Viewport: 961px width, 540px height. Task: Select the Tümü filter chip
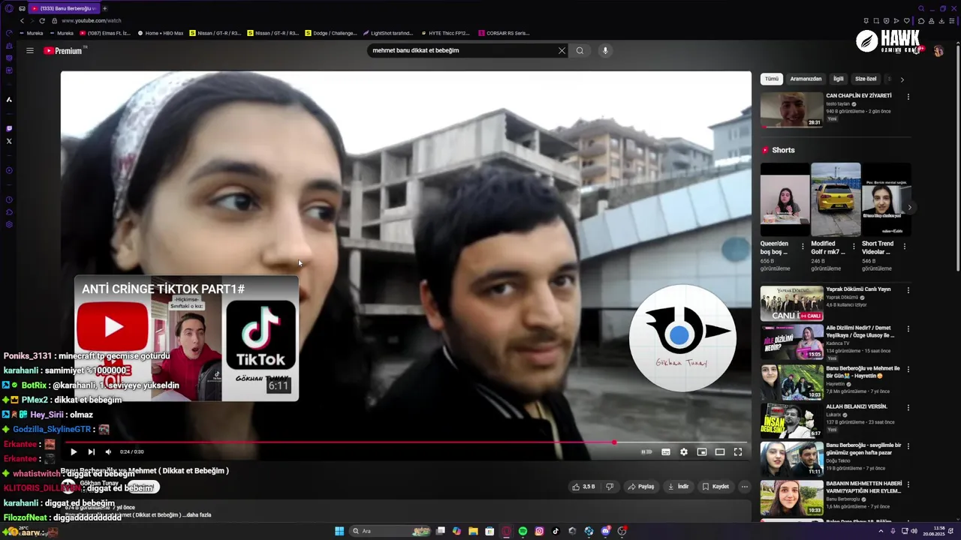click(772, 79)
